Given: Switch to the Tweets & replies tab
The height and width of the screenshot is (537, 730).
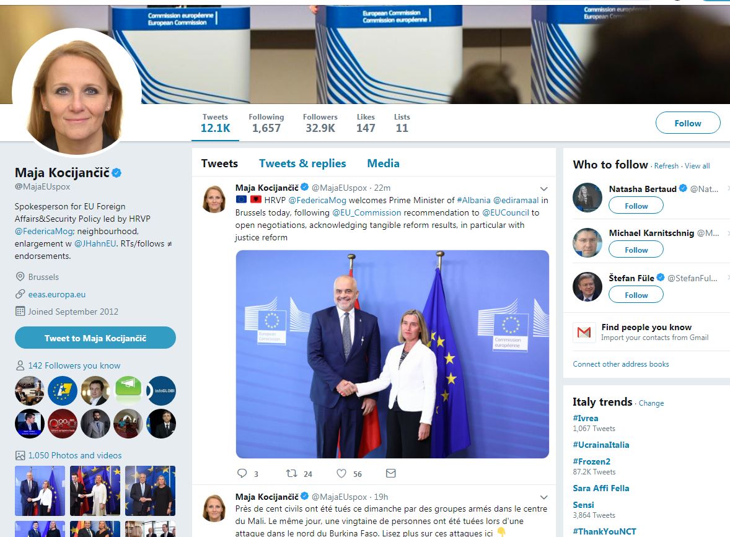Looking at the screenshot, I should tap(302, 164).
